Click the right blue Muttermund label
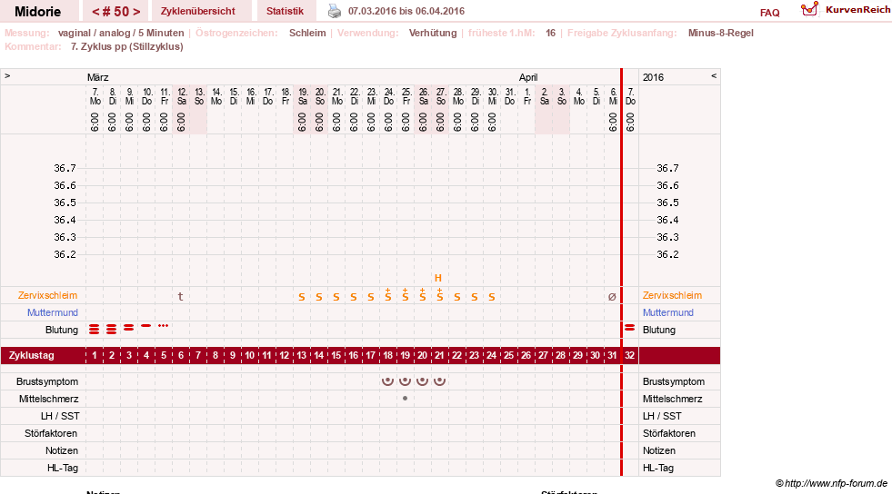The width and height of the screenshot is (892, 494). click(667, 312)
